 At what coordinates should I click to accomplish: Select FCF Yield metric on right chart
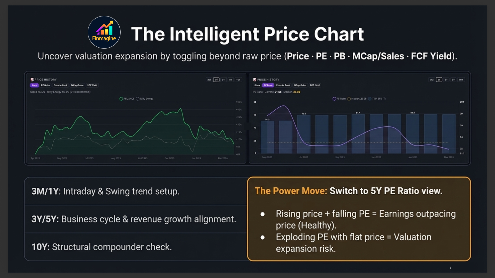pos(315,85)
